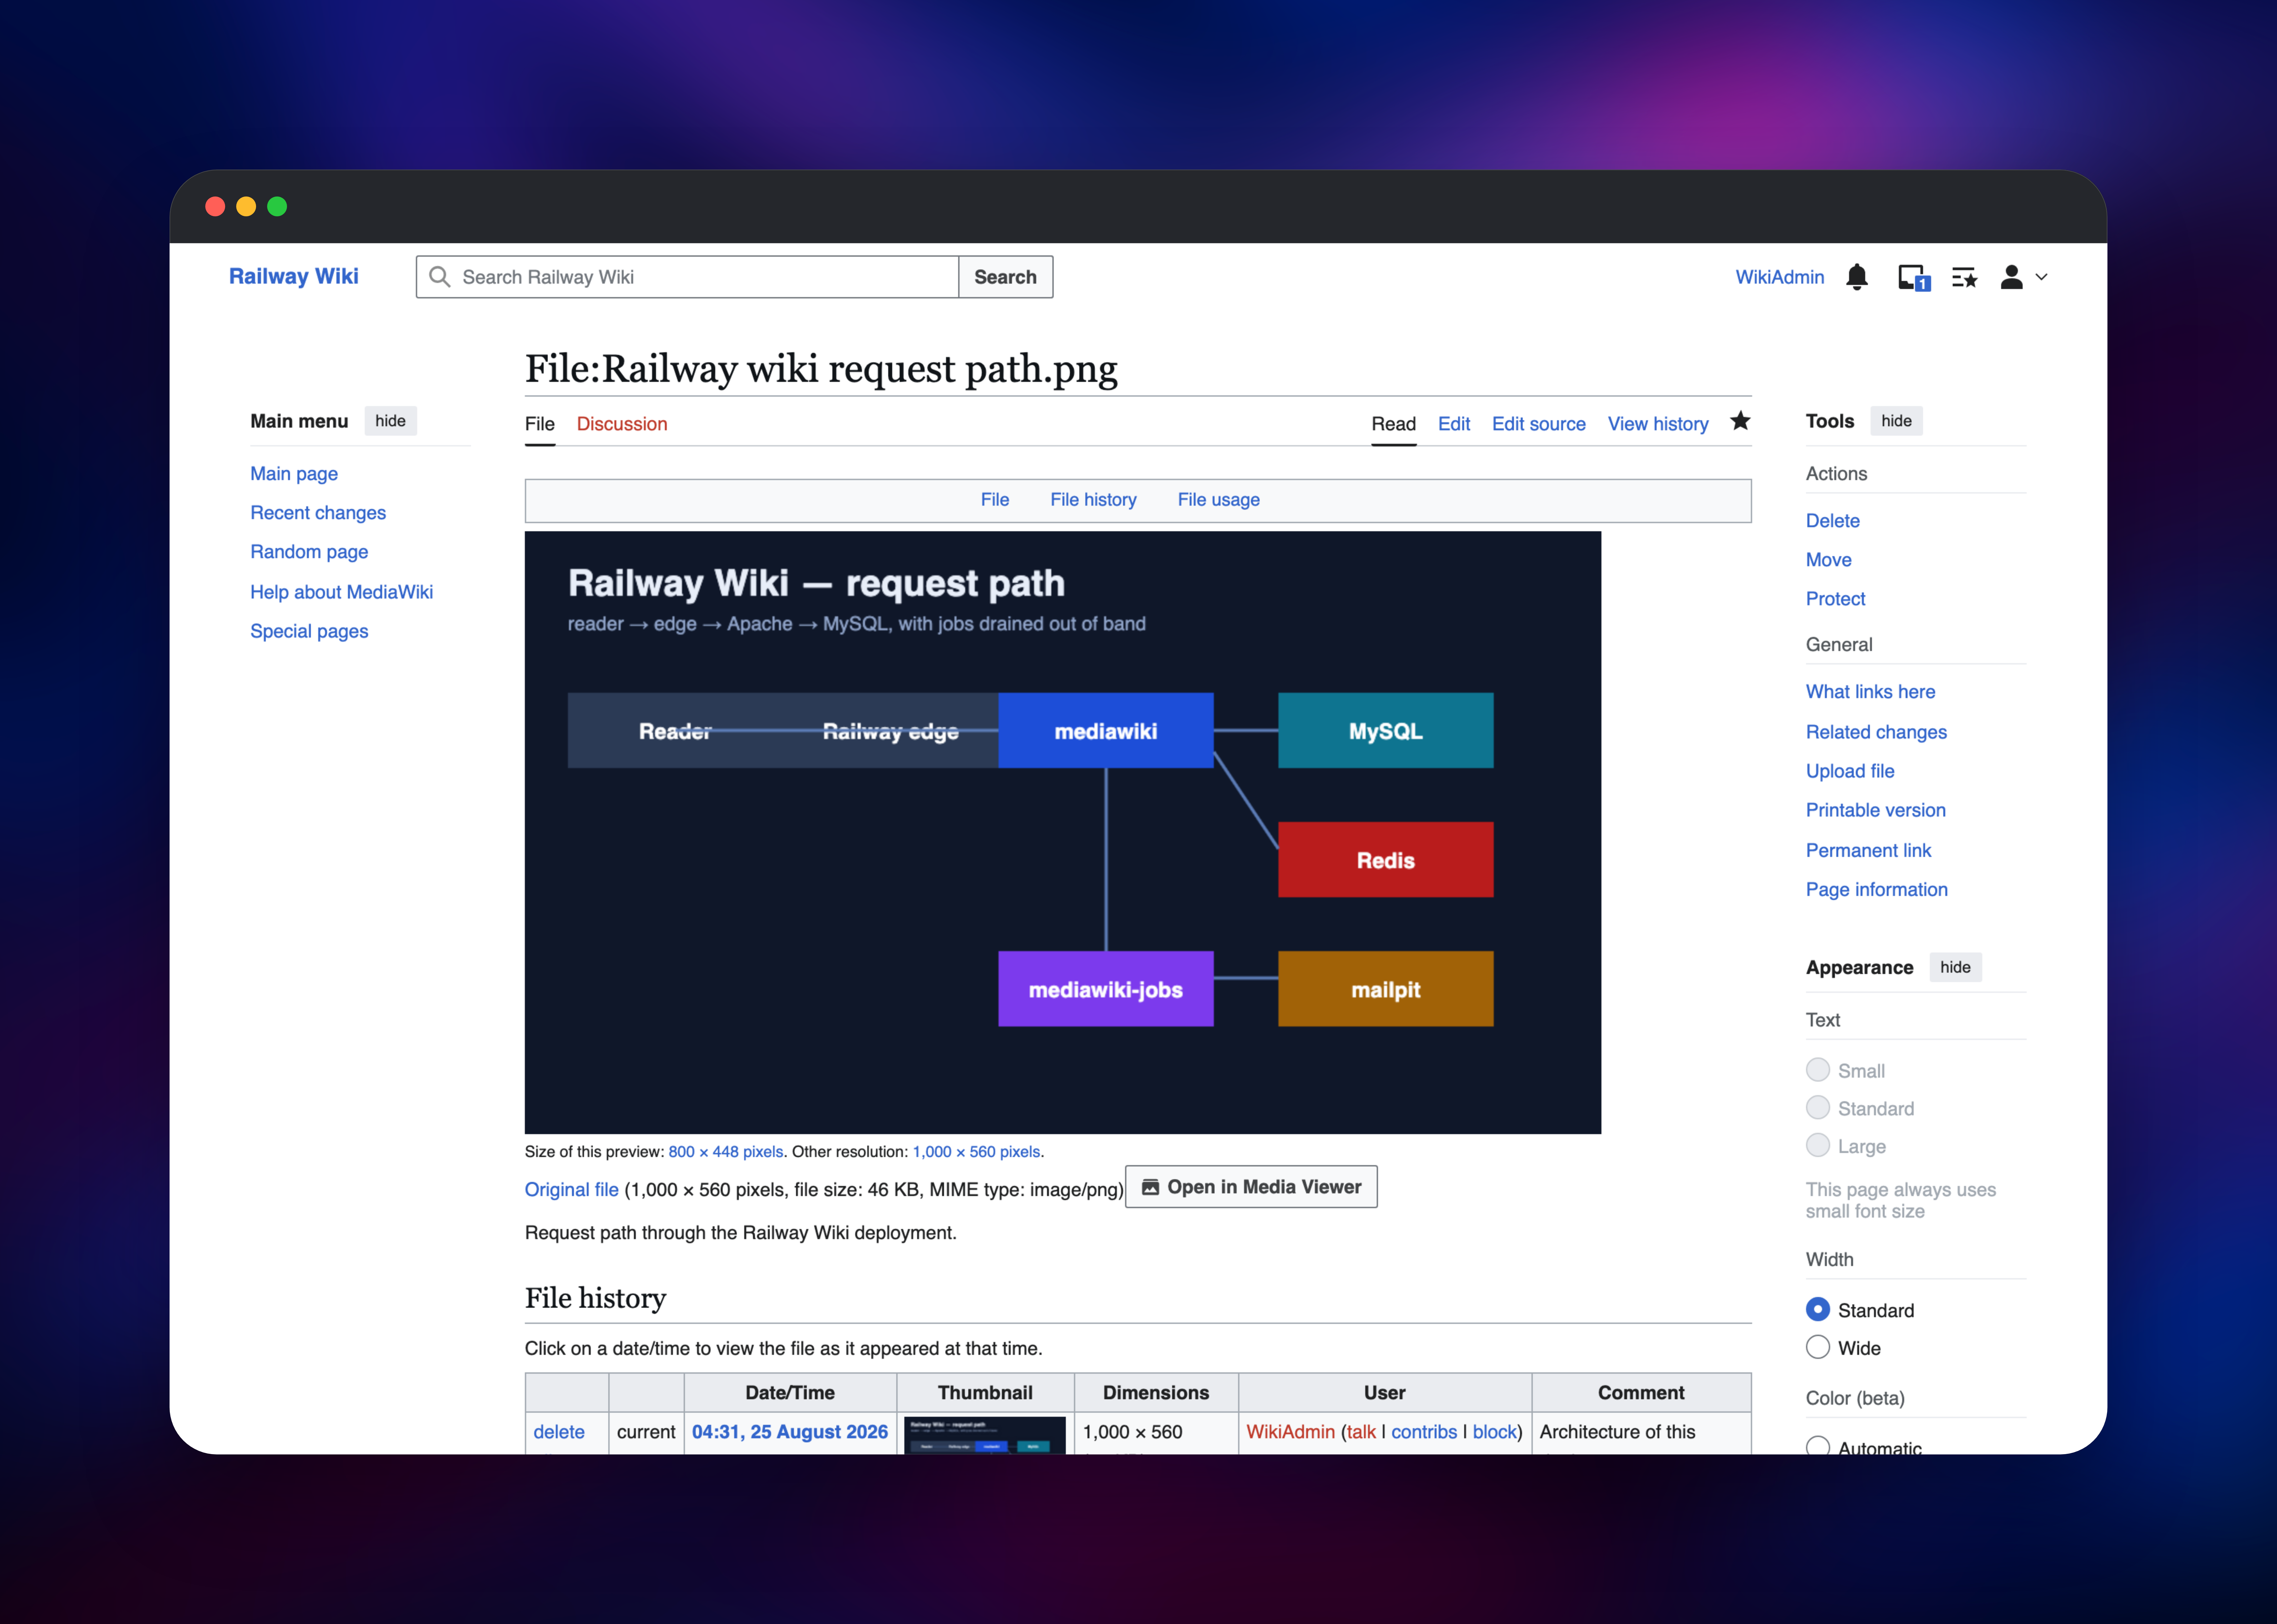
Task: Open the user account menu icon
Action: point(2012,277)
